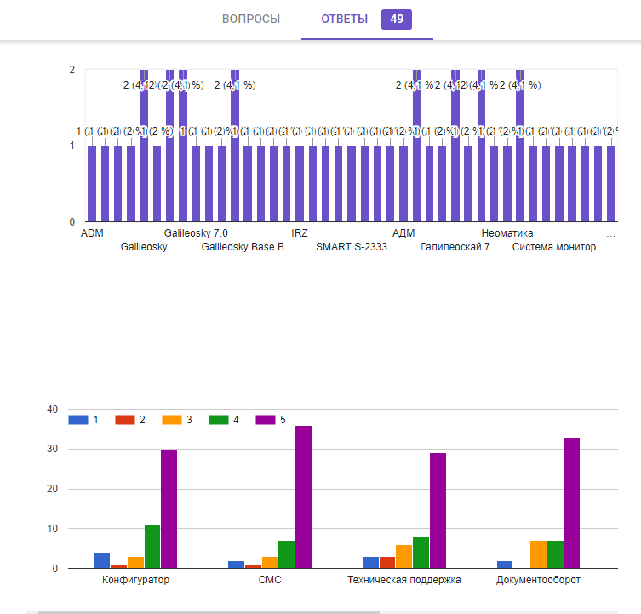
Task: Click the SMART S-2333 axis label
Action: tap(351, 247)
